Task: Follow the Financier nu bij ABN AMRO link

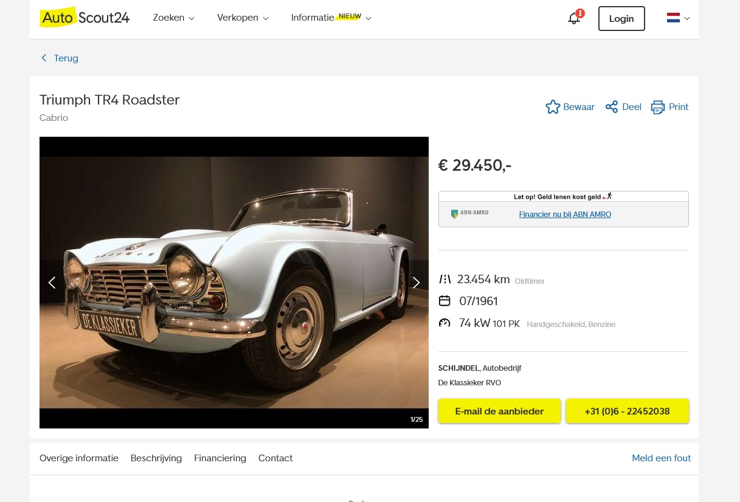Action: click(x=565, y=215)
